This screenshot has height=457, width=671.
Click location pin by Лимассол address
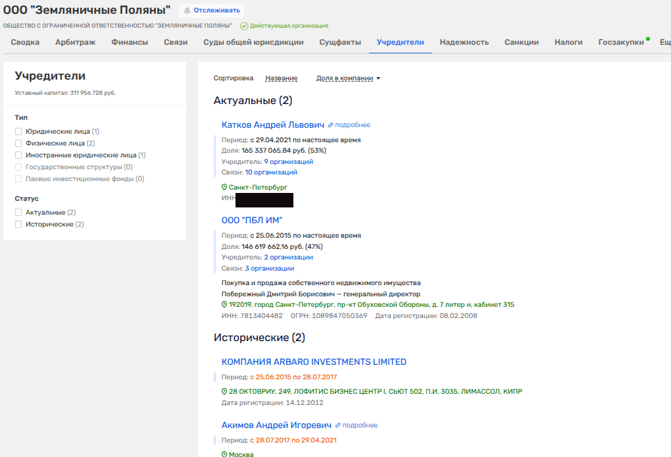click(x=224, y=392)
